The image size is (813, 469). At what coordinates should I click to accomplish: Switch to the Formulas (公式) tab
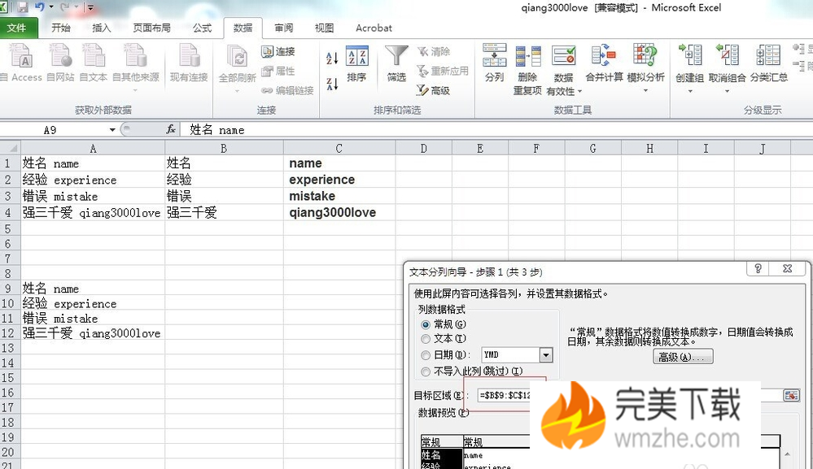pyautogui.click(x=202, y=28)
